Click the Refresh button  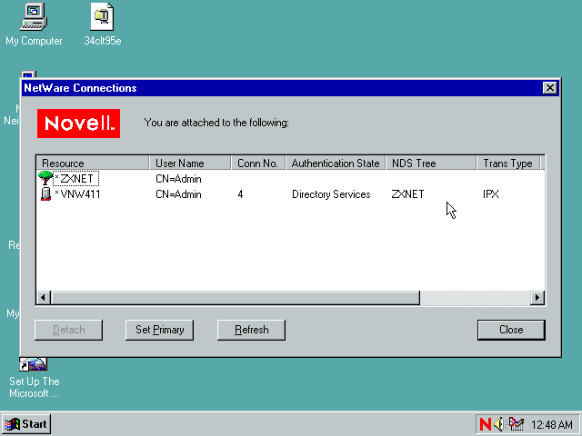(x=251, y=330)
